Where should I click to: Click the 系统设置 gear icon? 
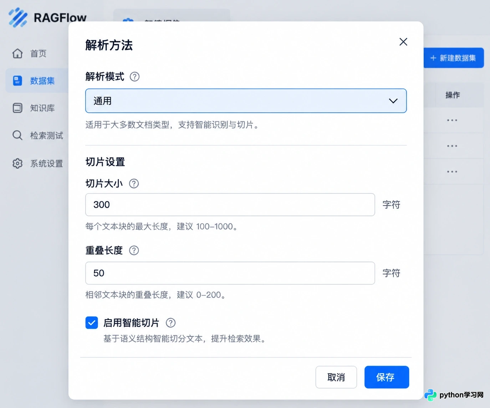coord(17,163)
